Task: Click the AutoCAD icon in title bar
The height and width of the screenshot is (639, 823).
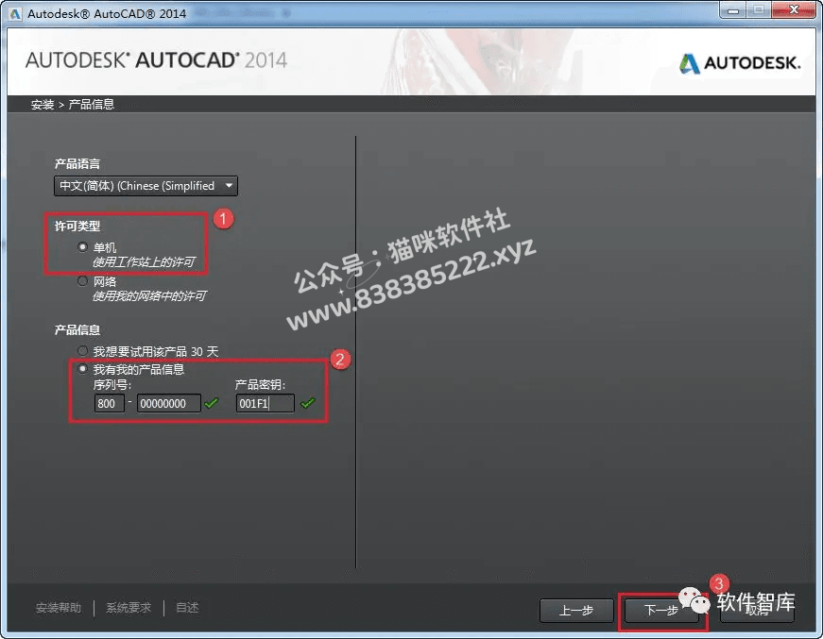Action: (x=15, y=13)
